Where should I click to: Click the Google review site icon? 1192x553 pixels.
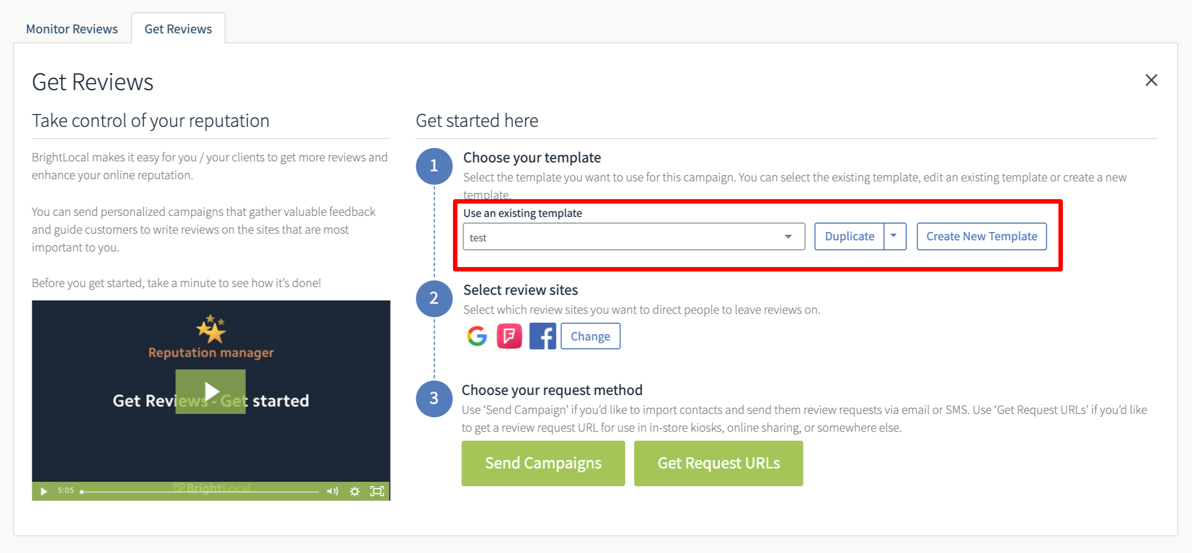click(477, 336)
